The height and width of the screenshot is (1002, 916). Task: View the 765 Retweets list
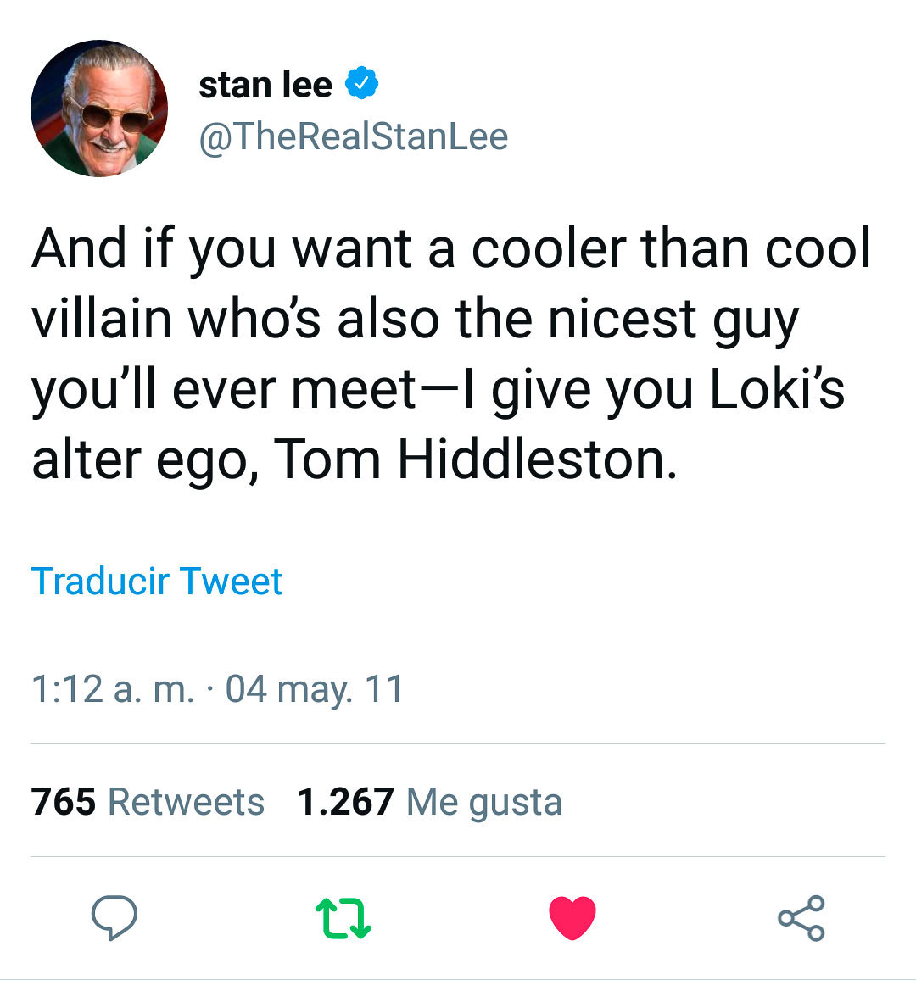click(148, 802)
